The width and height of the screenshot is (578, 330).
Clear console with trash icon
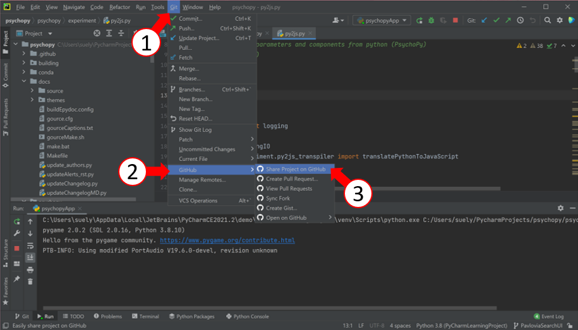coord(30,282)
